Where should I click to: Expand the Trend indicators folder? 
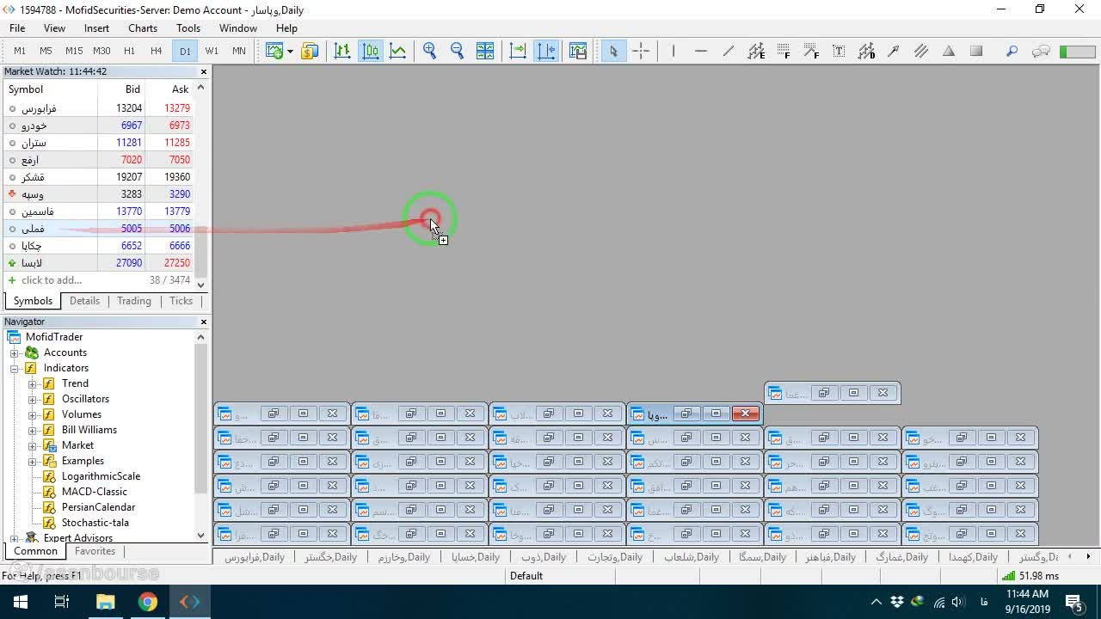(33, 383)
